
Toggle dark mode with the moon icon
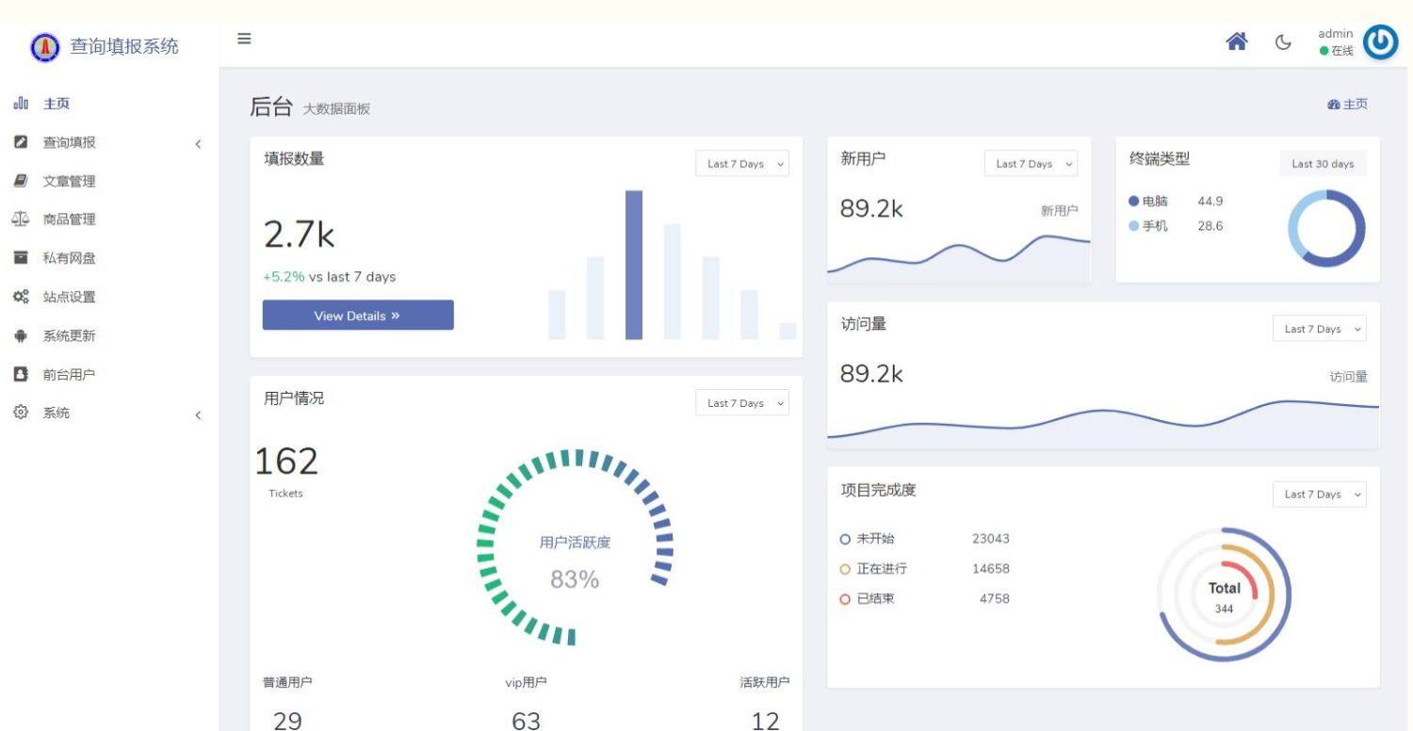(x=1283, y=42)
